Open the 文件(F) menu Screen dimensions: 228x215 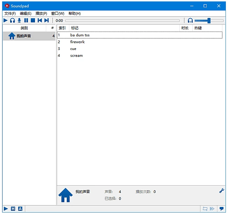[x=10, y=13]
